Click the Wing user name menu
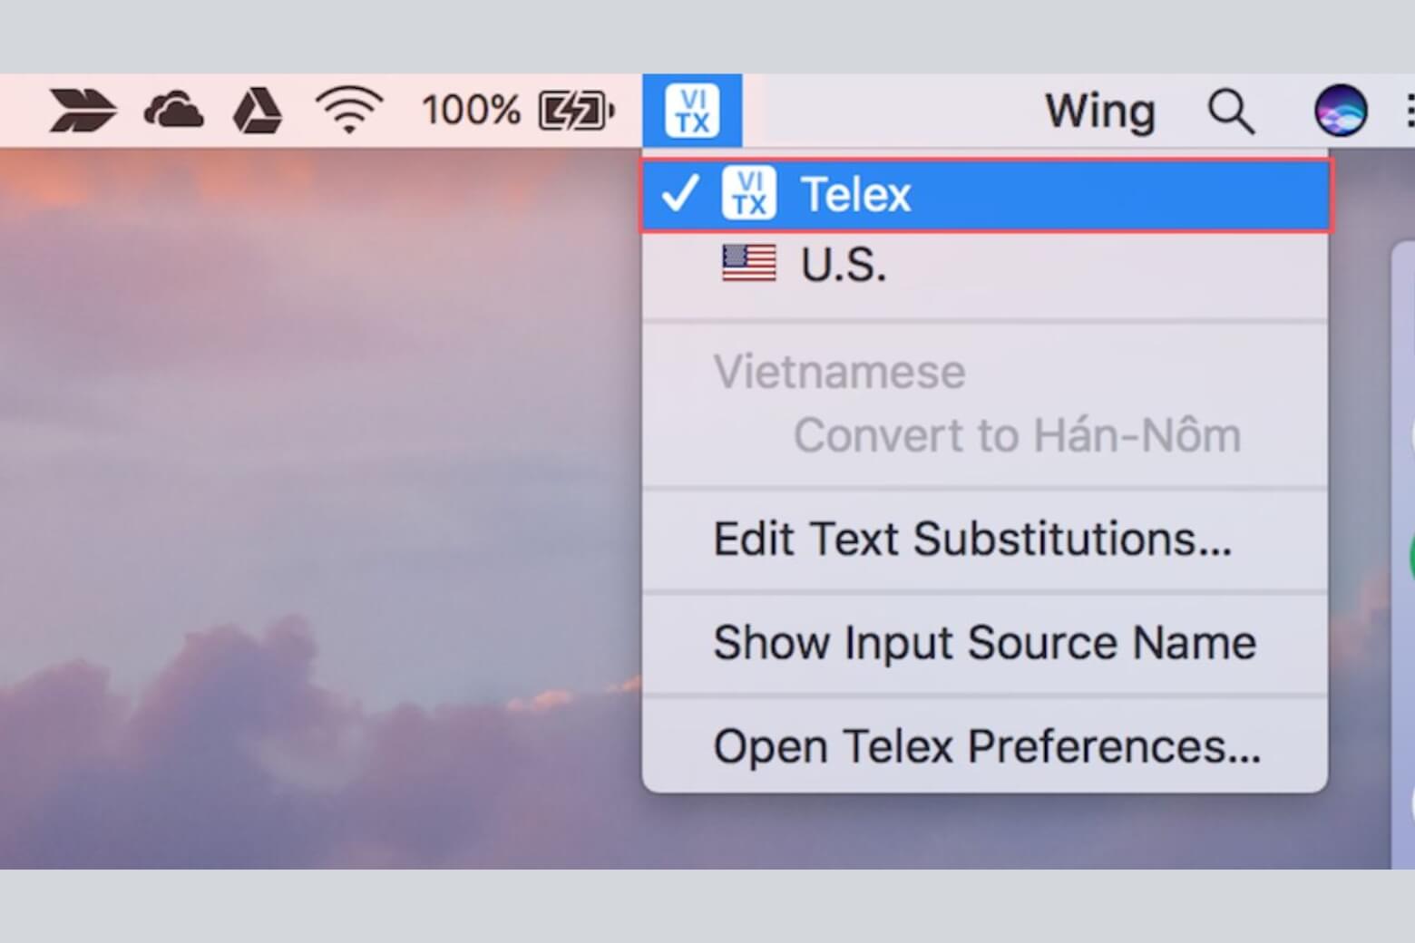This screenshot has height=943, width=1415. pyautogui.click(x=1099, y=112)
